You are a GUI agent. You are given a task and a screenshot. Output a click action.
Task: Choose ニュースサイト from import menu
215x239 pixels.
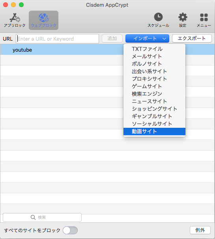tap(154, 101)
